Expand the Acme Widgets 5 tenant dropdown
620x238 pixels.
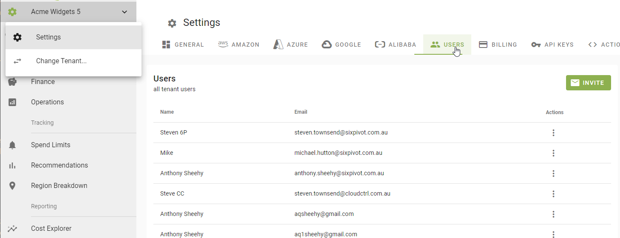pos(124,12)
